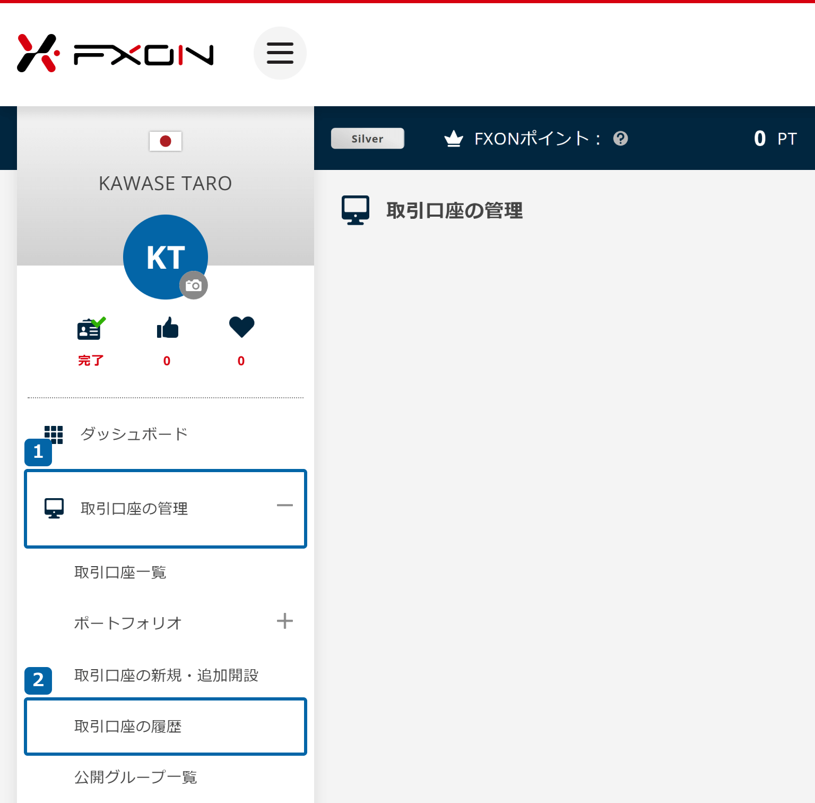Click the KAWASE TARO name
This screenshot has width=815, height=803.
click(x=166, y=184)
